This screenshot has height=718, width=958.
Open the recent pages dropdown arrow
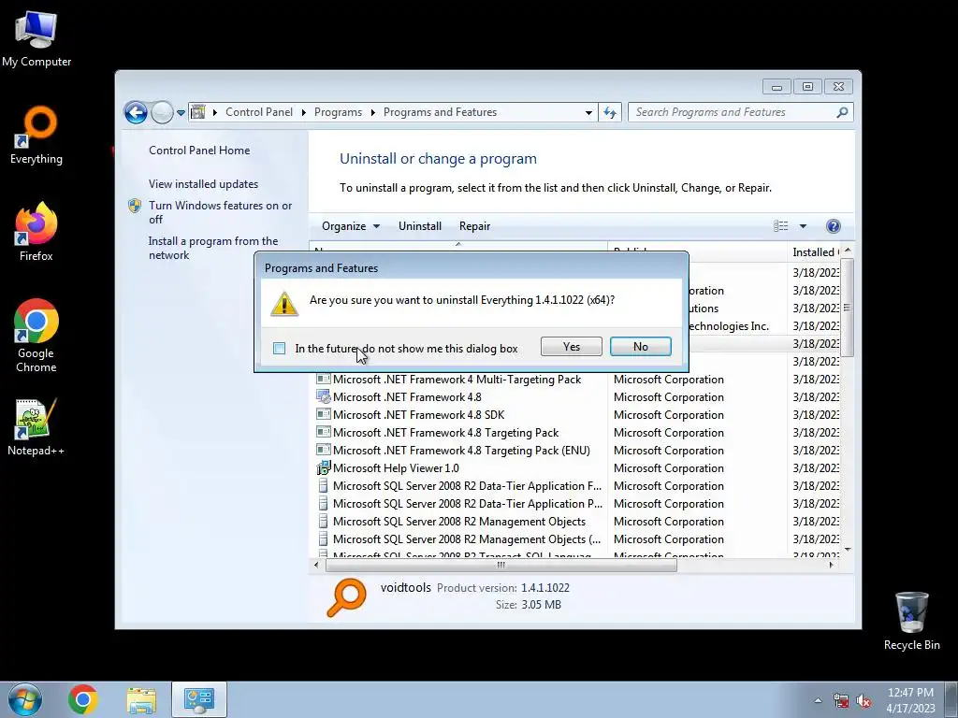(181, 112)
